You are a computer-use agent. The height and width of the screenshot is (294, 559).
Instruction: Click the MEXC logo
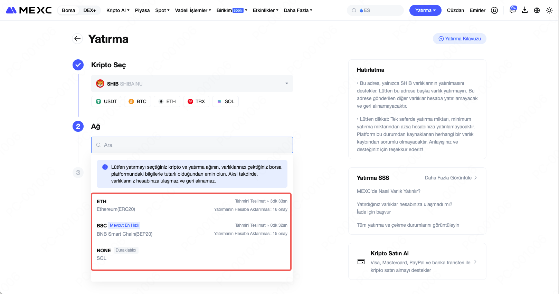(x=29, y=10)
